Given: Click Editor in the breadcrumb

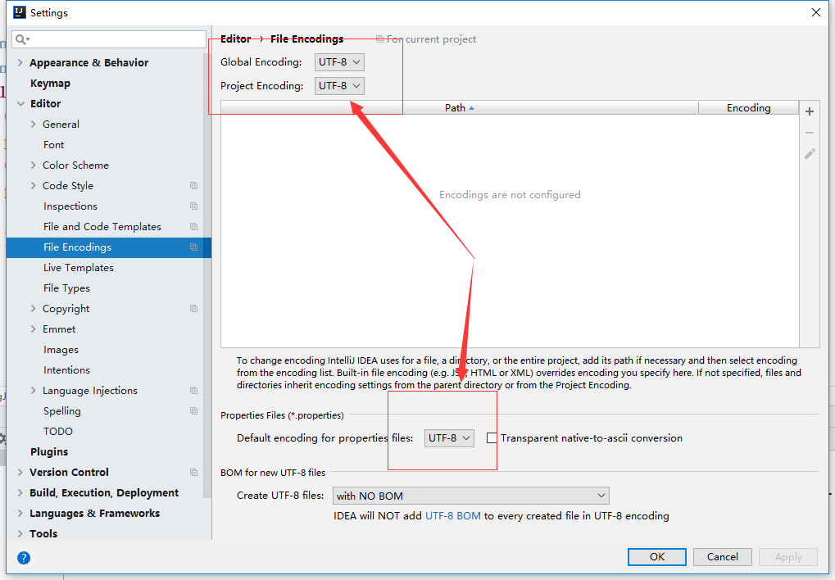Looking at the screenshot, I should click(235, 39).
